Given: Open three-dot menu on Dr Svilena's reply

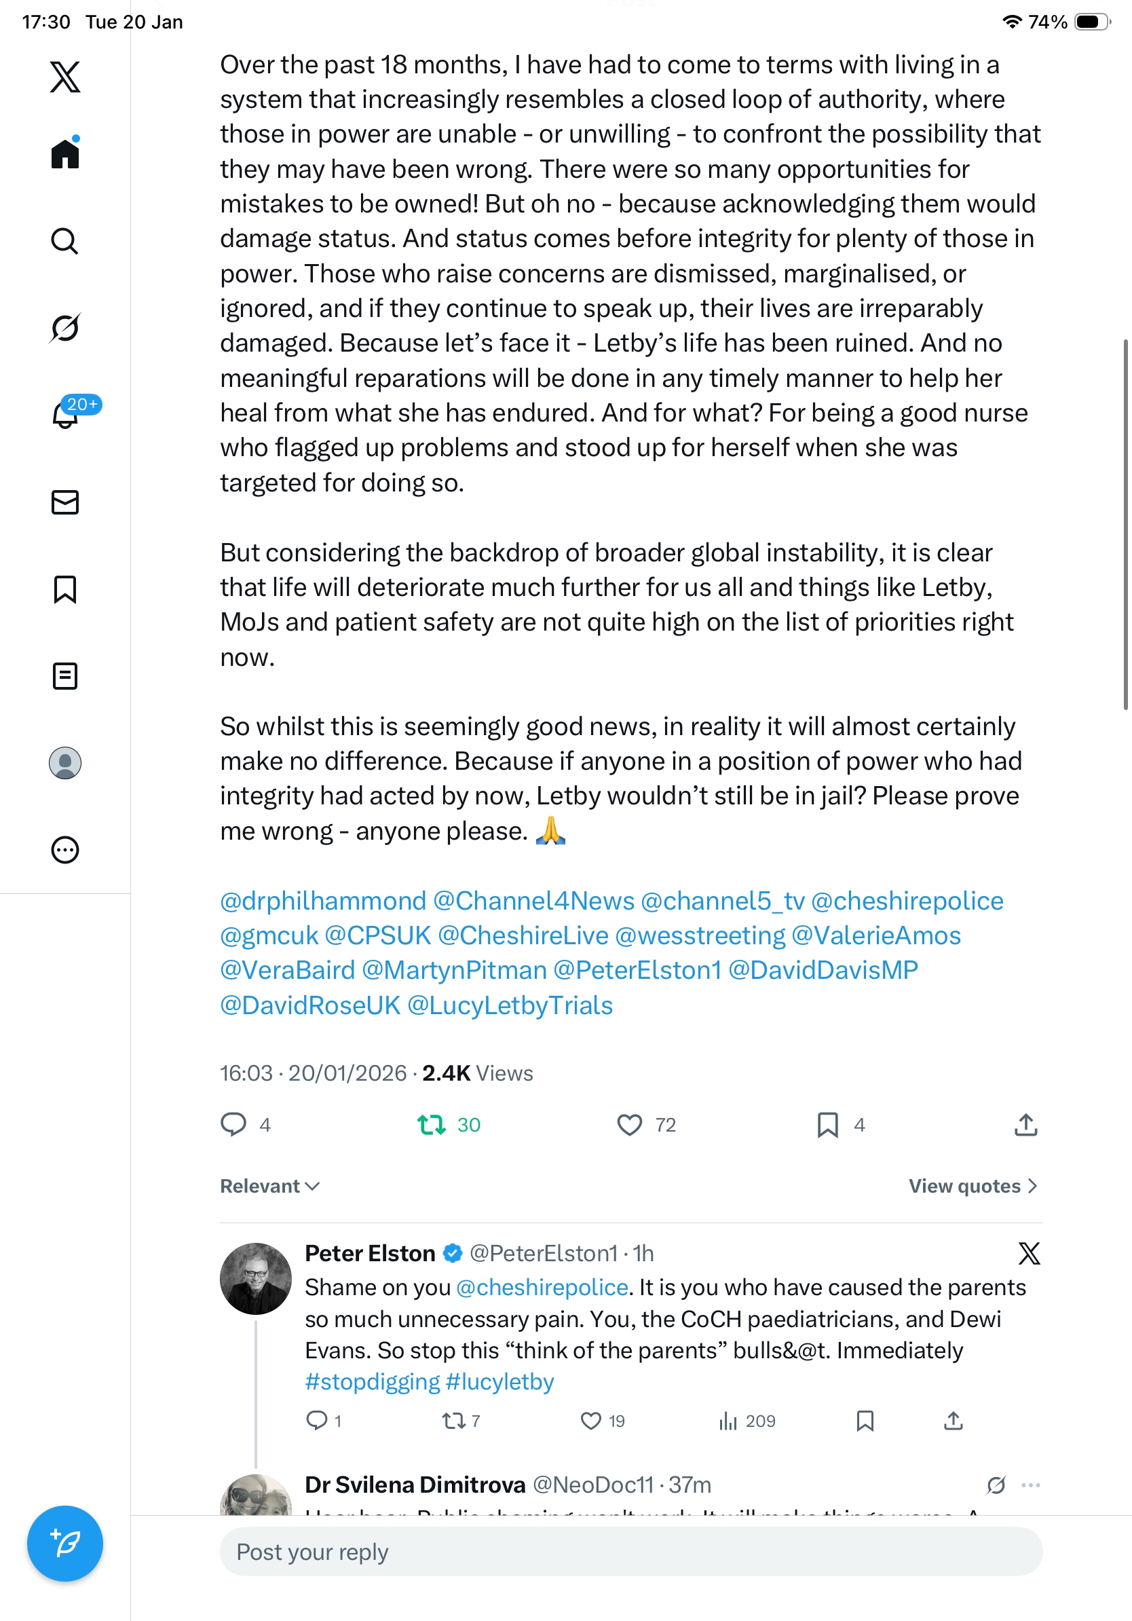Looking at the screenshot, I should tap(1030, 1485).
